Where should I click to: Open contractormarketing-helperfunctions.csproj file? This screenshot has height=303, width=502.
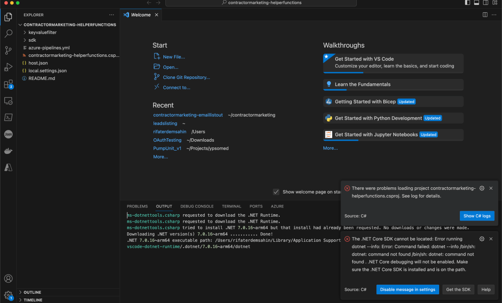[68, 55]
